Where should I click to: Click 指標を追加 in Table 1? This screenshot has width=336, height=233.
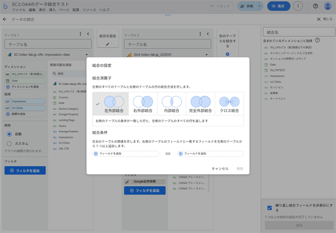pos(25,114)
